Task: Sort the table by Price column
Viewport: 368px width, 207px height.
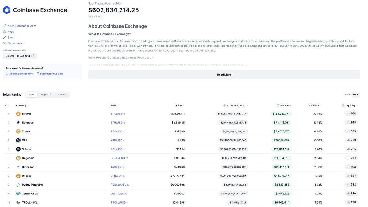Action: click(180, 105)
